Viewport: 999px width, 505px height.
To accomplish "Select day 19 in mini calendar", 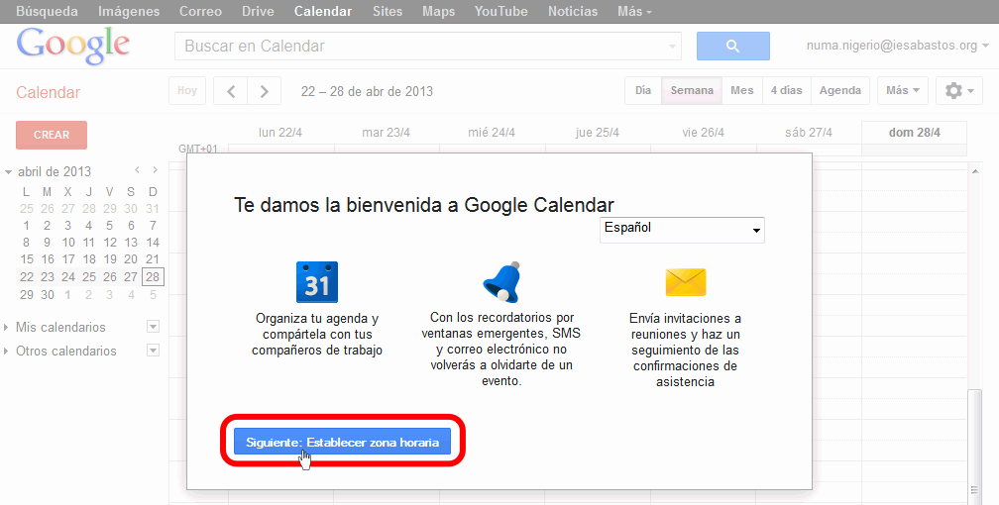I will click(x=110, y=259).
